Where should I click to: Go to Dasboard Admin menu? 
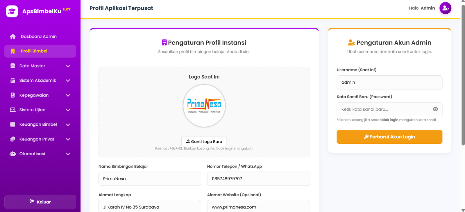coord(40,36)
